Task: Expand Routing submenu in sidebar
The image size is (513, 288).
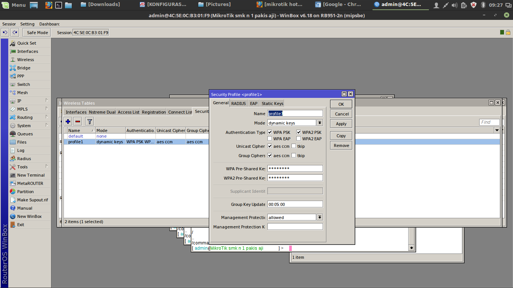Action: click(x=47, y=117)
